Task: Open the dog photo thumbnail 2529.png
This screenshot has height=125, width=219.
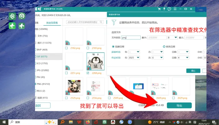Action: pyautogui.click(x=74, y=86)
